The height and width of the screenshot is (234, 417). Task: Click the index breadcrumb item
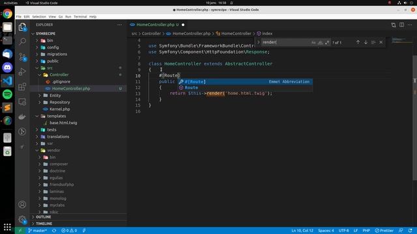click(265, 34)
